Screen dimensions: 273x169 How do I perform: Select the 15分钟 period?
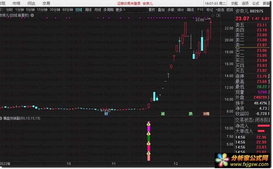tap(42, 10)
